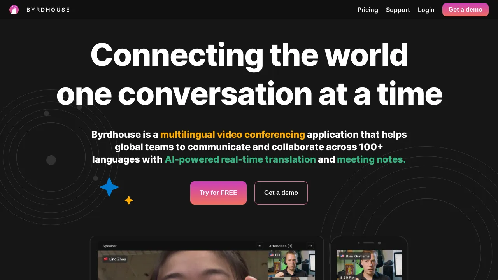
Task: Click the Ling Zhou name tag
Action: click(115, 259)
